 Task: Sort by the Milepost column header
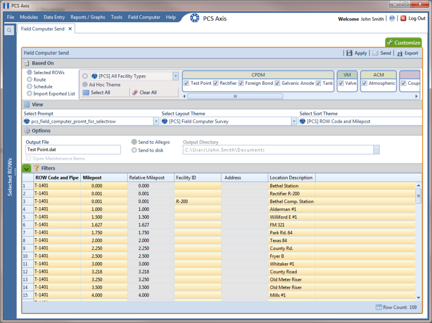[x=104, y=177]
